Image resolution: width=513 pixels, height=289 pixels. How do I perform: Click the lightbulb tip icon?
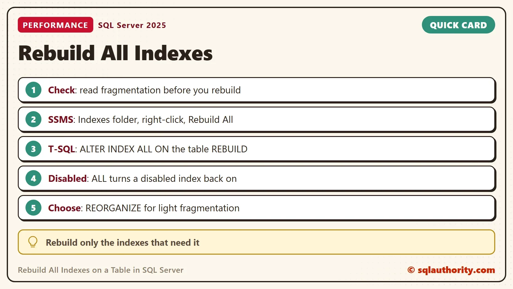[33, 242]
